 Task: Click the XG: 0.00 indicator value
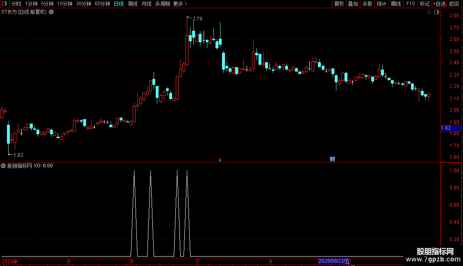43,166
